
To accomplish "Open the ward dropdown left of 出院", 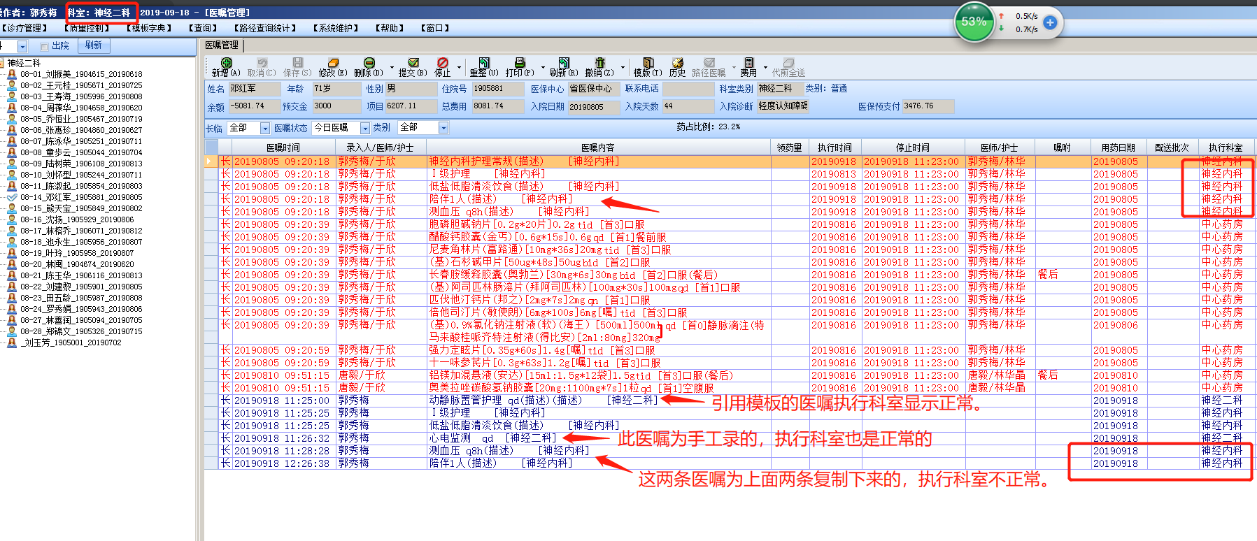I will pyautogui.click(x=22, y=46).
